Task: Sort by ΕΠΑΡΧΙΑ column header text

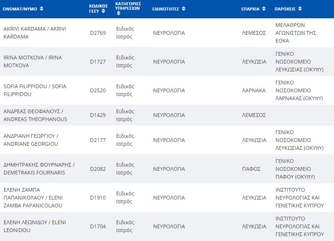Action: click(250, 9)
